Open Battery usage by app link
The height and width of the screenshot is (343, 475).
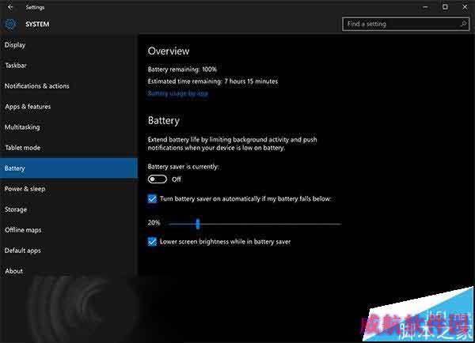point(178,93)
